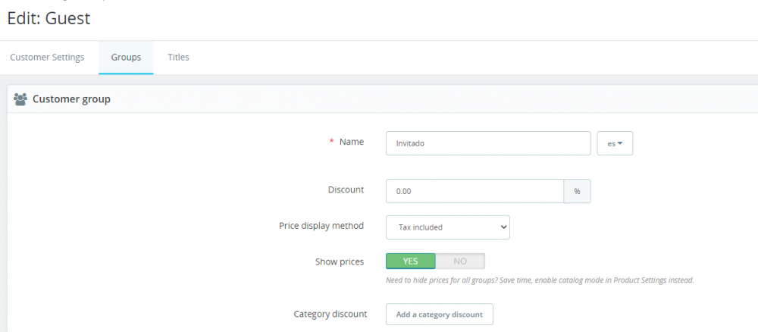Viewport: 758px width, 332px height.
Task: Click the percent sign addon
Action: (577, 191)
